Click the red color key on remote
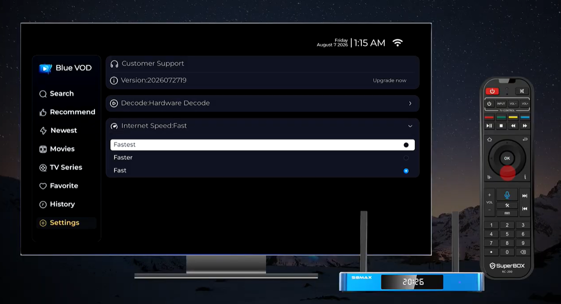The height and width of the screenshot is (304, 561). [489, 117]
